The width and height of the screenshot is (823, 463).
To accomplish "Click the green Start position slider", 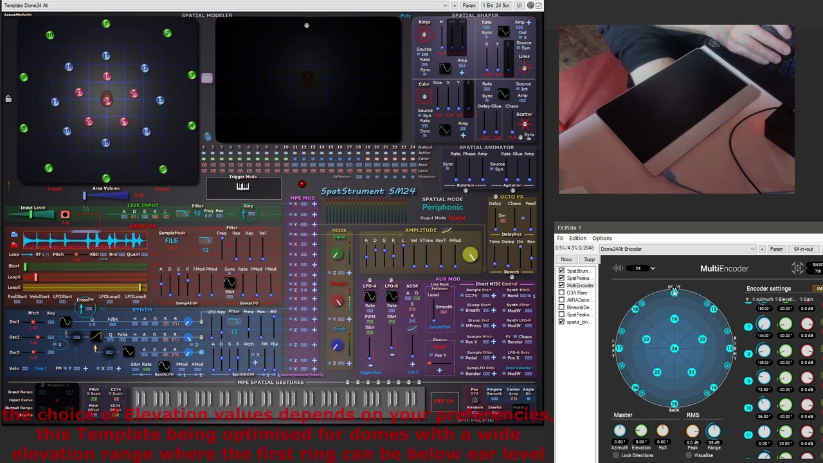I will [86, 266].
